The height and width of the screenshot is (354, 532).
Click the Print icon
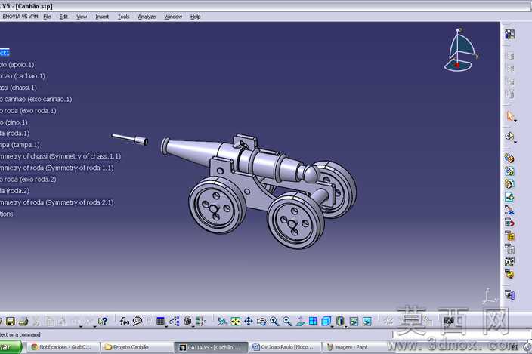click(x=23, y=321)
